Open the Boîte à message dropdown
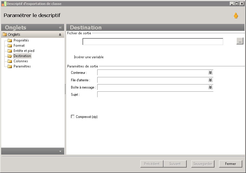 click(x=210, y=87)
